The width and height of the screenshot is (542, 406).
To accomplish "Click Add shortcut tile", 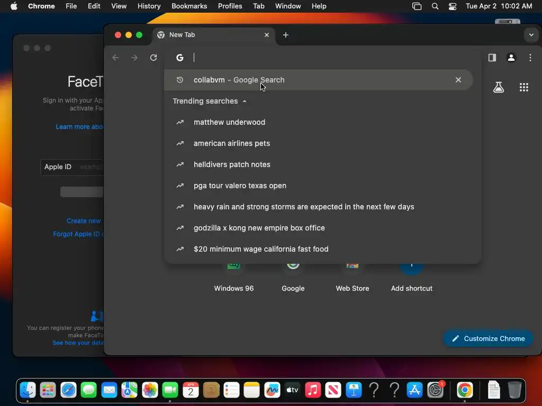I will 412,278.
